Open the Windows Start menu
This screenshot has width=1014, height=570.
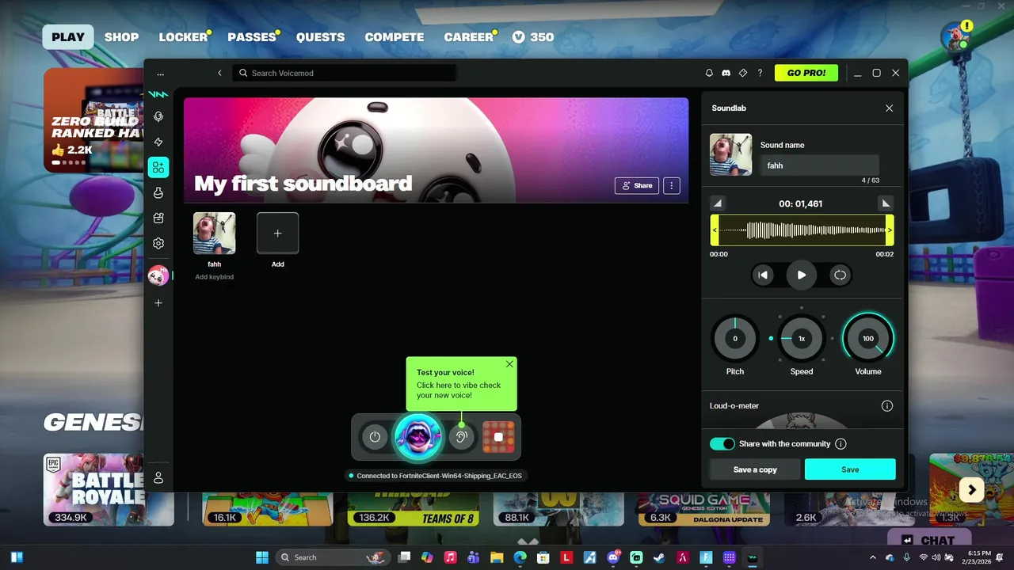[262, 557]
